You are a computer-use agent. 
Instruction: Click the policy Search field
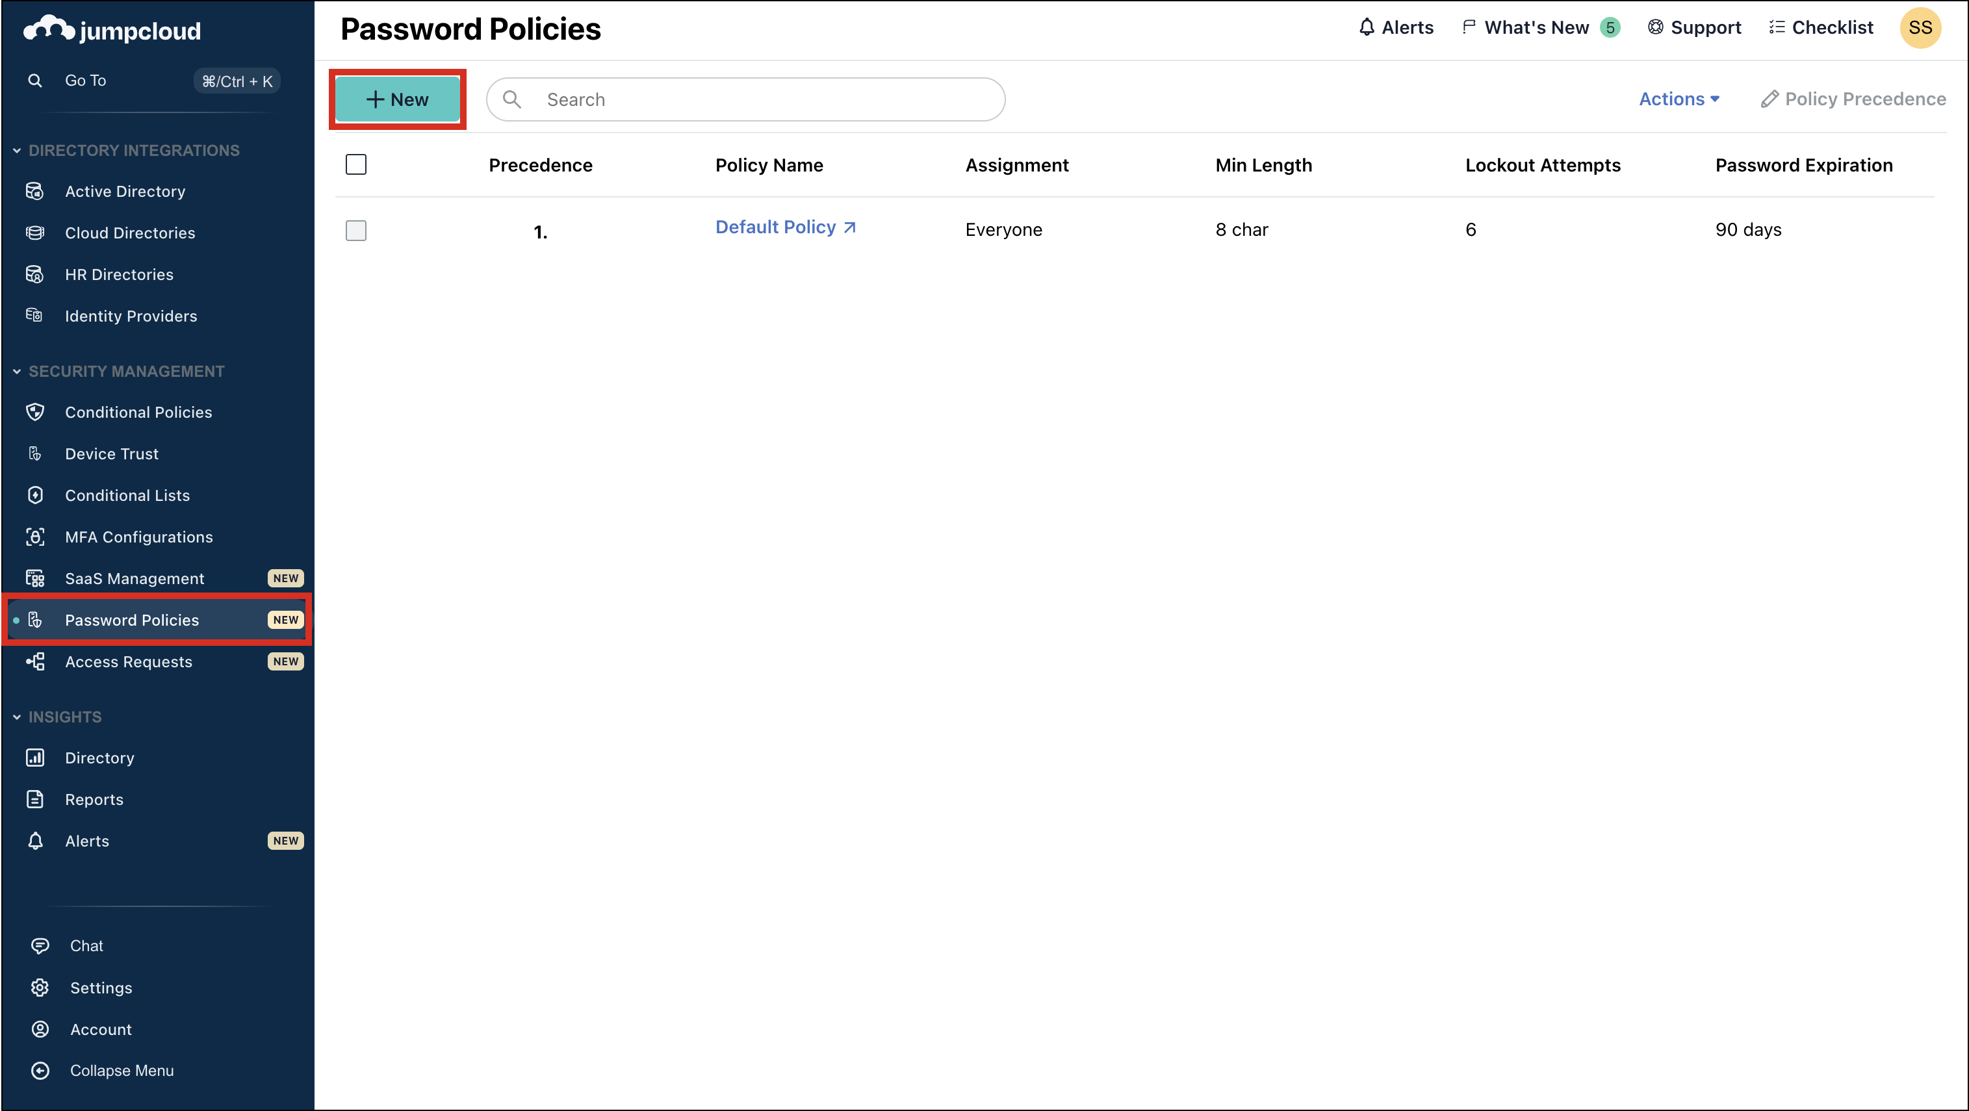[x=745, y=99]
